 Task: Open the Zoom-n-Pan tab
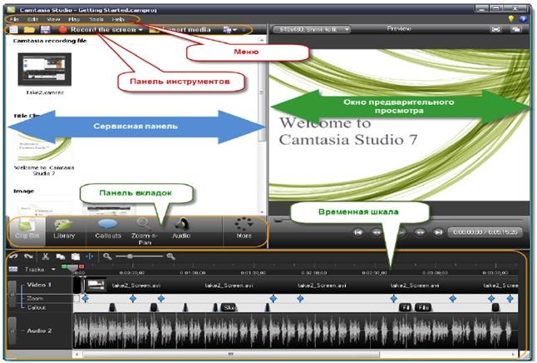pos(145,231)
